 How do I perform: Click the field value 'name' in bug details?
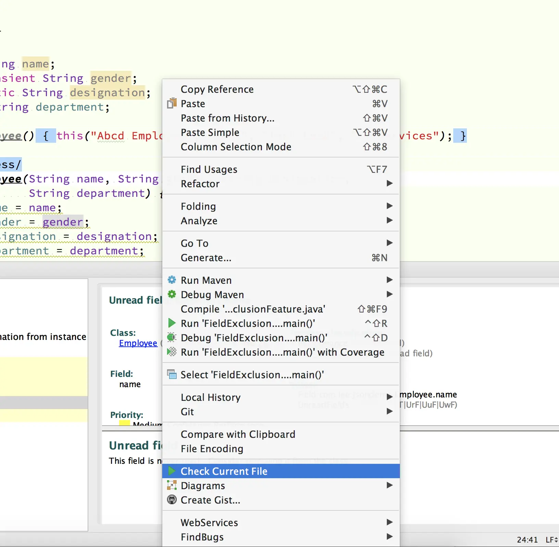(x=130, y=384)
